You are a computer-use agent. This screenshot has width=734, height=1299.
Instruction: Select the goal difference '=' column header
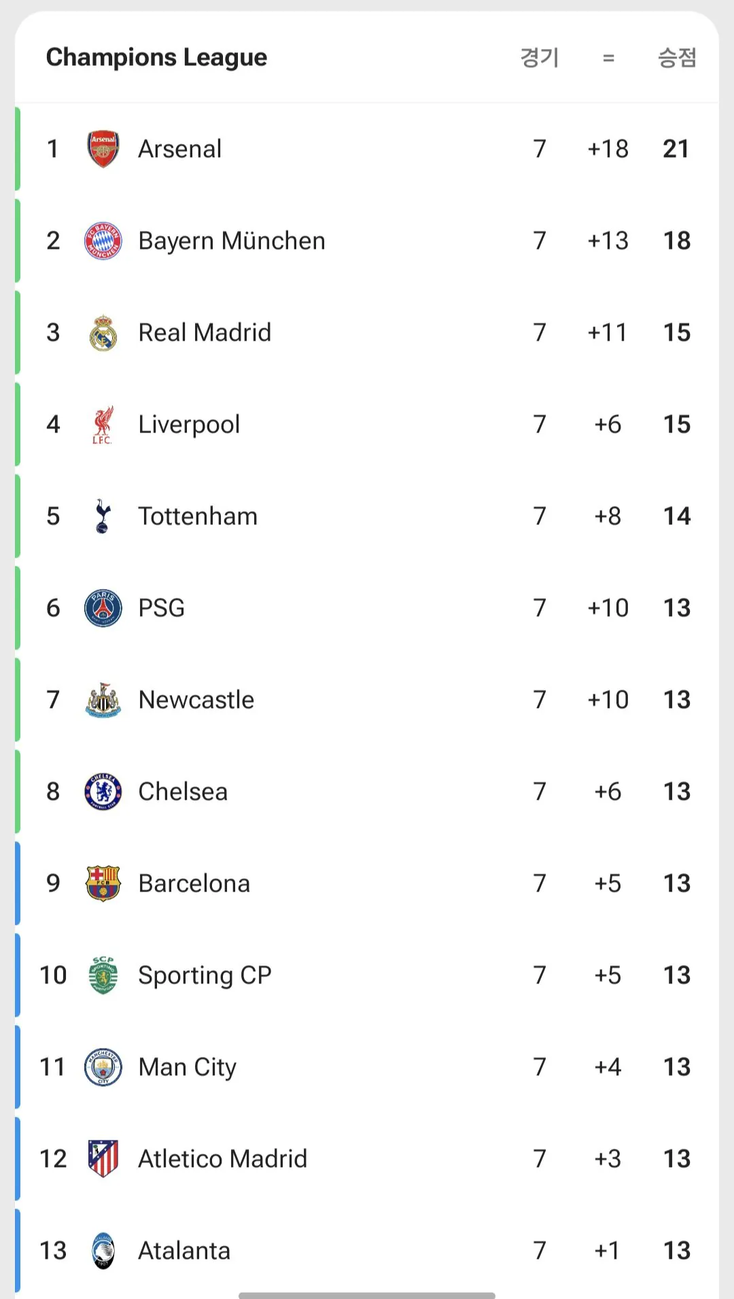tap(608, 58)
